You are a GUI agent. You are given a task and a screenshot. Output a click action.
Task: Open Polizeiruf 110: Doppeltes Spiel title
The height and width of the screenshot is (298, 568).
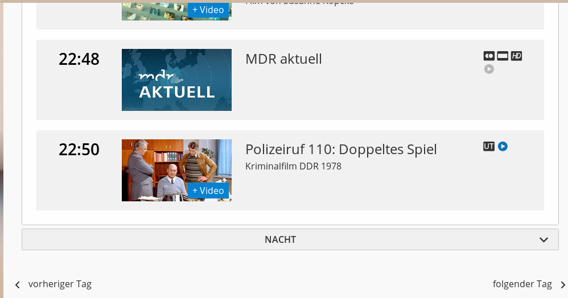[x=341, y=150]
